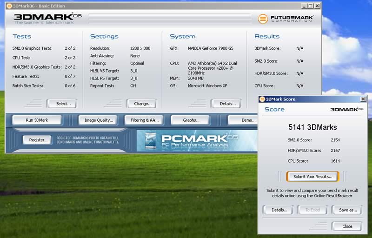Click the Register button
This screenshot has height=238, width=372.
(x=38, y=139)
